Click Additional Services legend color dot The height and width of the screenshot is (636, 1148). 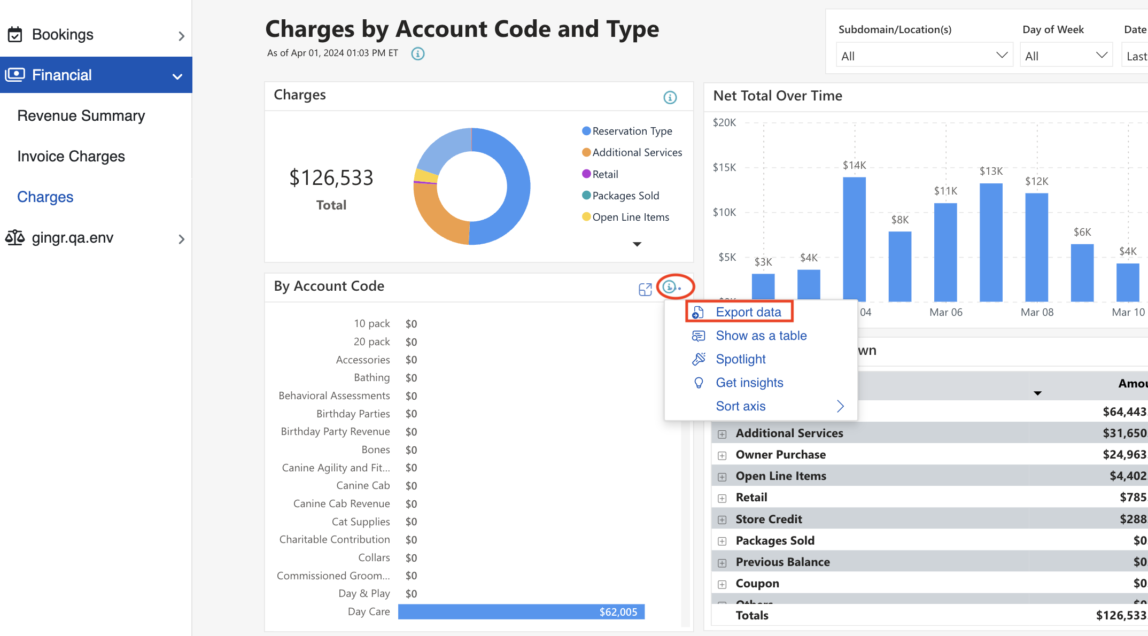[x=586, y=152]
